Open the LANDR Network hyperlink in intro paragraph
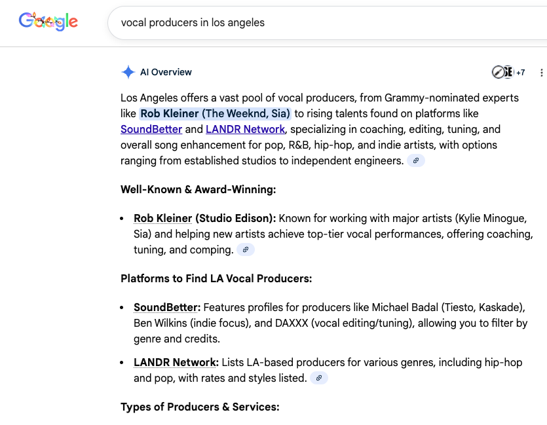 pos(245,130)
